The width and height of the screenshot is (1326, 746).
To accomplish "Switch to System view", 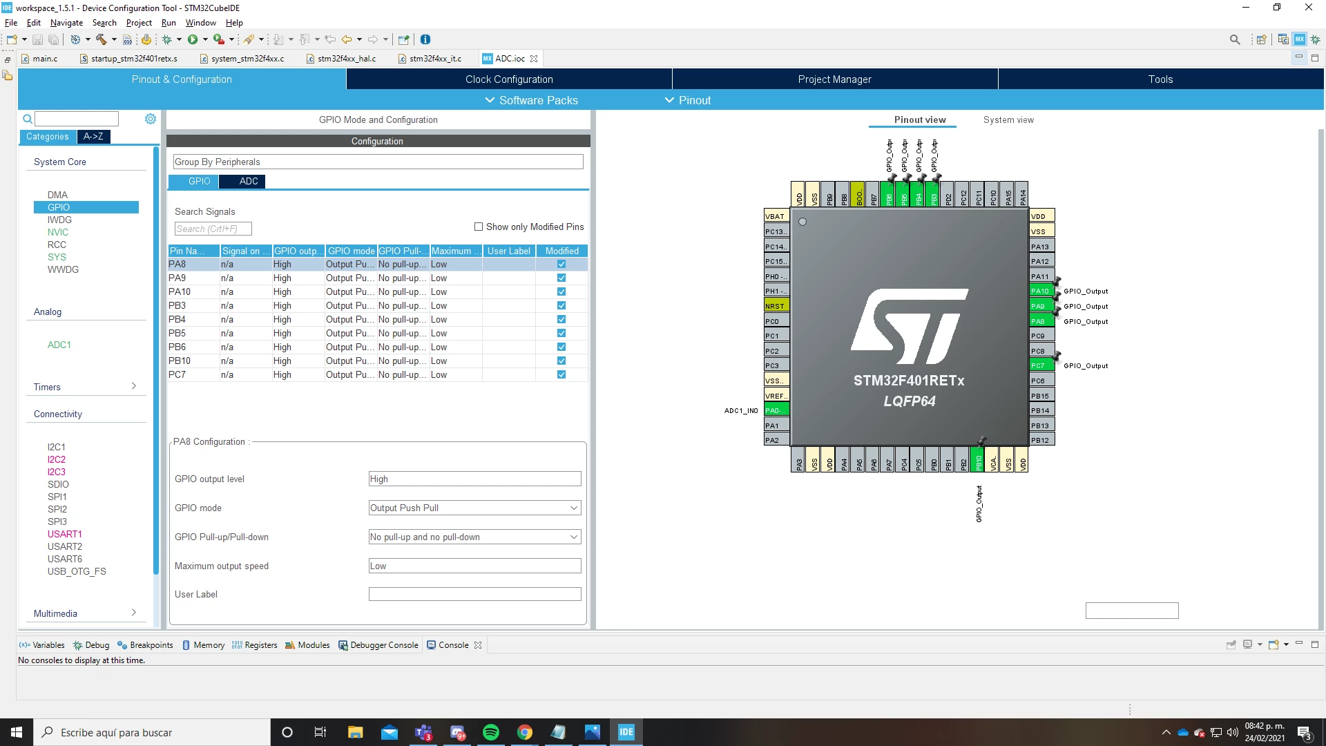I will [x=1008, y=119].
